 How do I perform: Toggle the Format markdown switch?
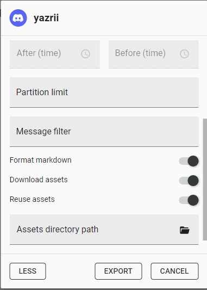189,161
